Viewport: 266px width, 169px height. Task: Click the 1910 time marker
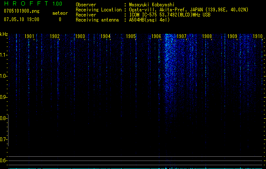pyautogui.click(x=258, y=36)
